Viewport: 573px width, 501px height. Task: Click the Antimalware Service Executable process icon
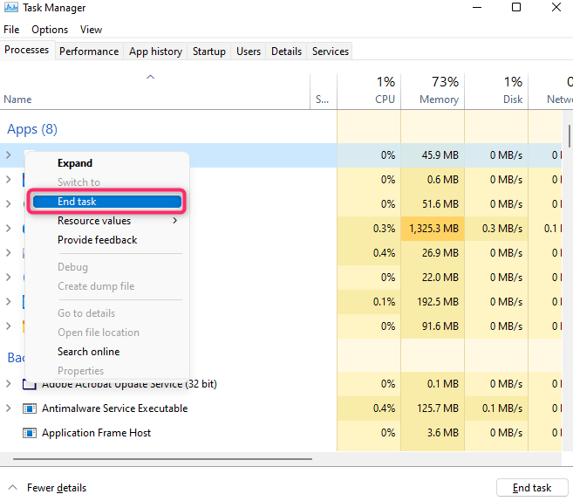[29, 408]
